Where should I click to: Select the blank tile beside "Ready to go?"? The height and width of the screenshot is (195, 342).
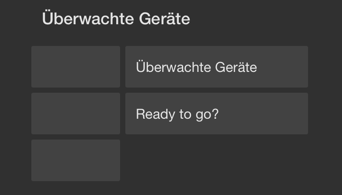(x=76, y=114)
